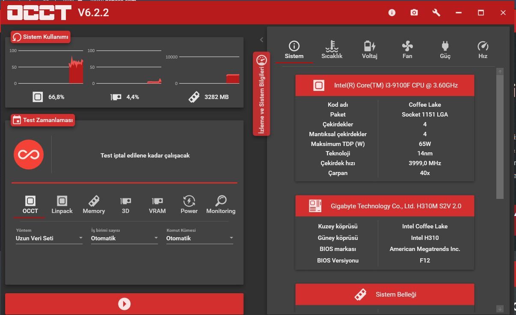Minimize the OCCT window
The height and width of the screenshot is (315, 516).
(459, 13)
